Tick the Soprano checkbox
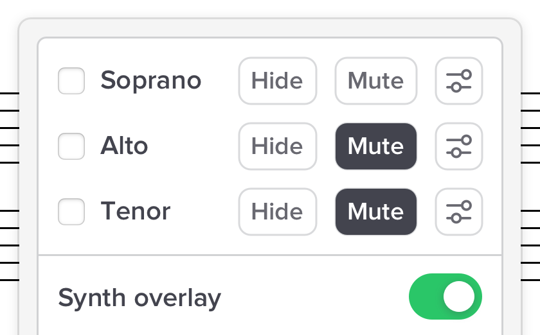This screenshot has width=540, height=335. click(71, 81)
